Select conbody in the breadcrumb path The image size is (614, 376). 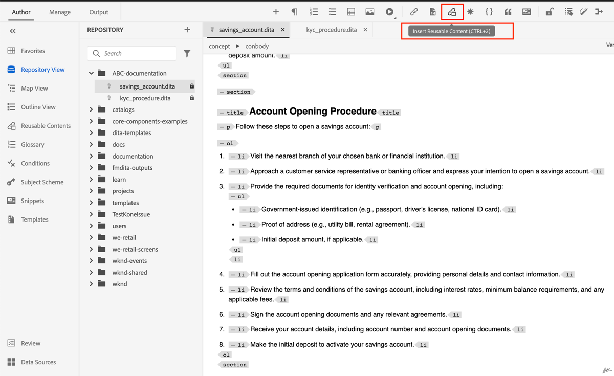tap(256, 46)
